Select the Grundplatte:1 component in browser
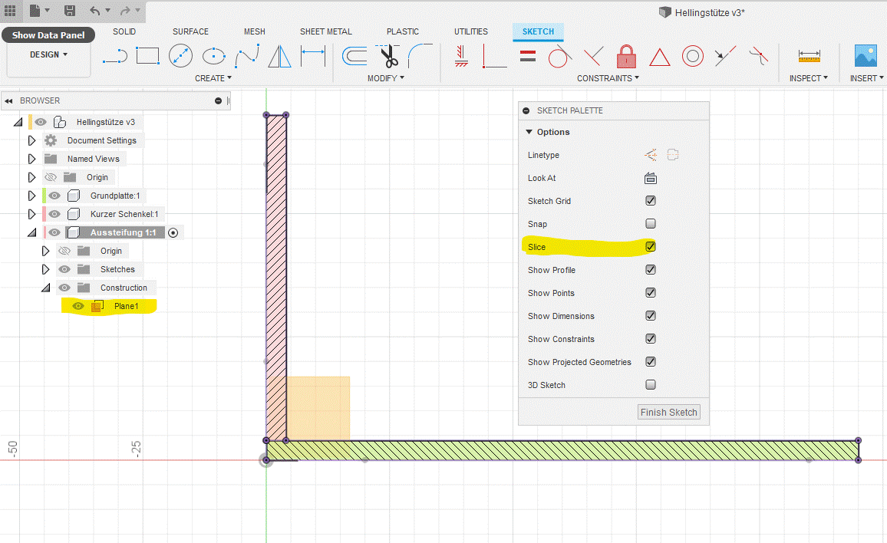The width and height of the screenshot is (887, 543). 114,196
